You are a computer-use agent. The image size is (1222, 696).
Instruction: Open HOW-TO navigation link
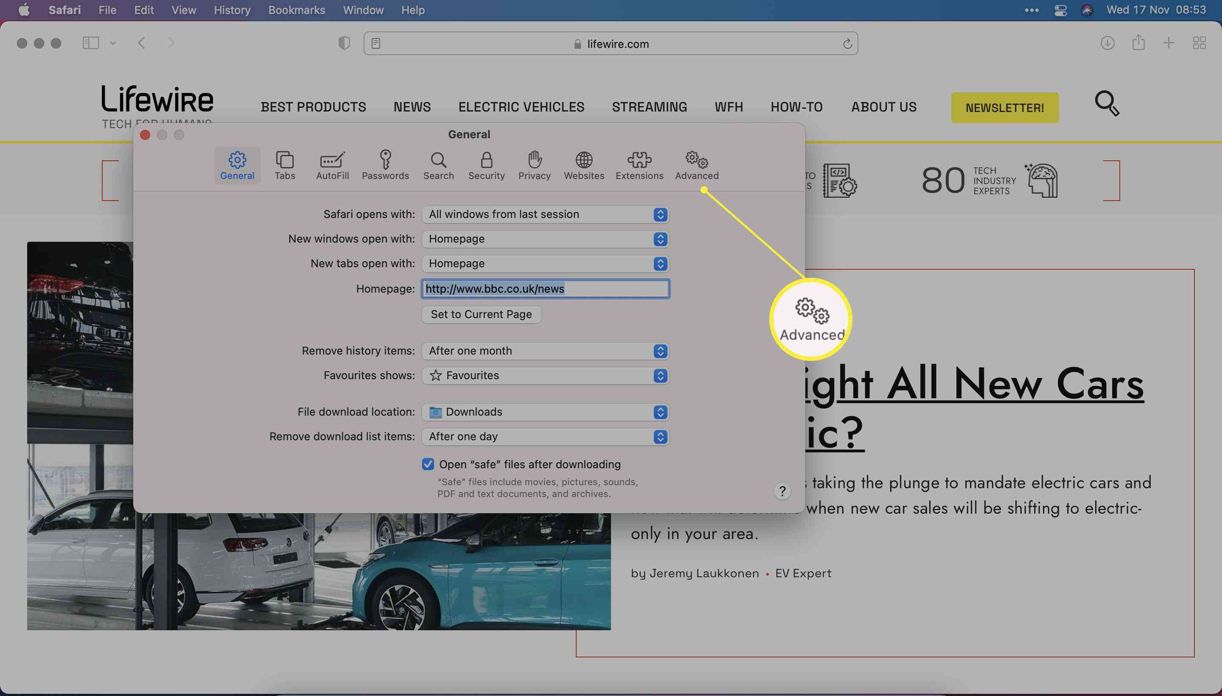[x=796, y=107]
